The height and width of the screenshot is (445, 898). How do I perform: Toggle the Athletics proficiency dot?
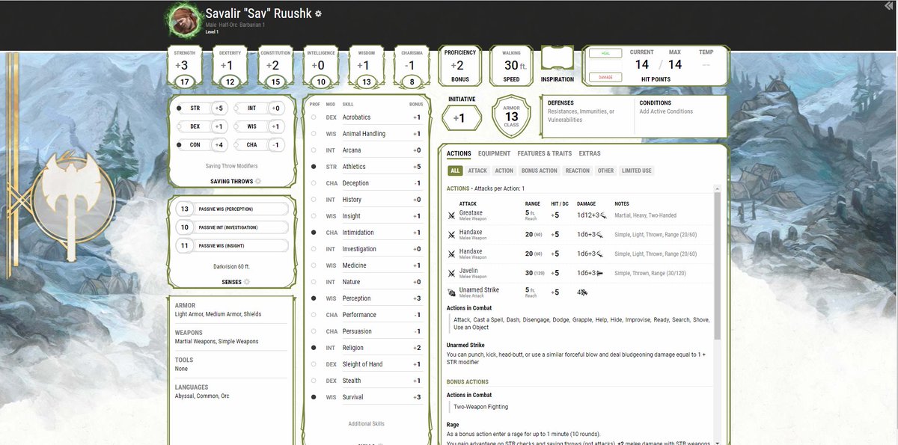[314, 167]
